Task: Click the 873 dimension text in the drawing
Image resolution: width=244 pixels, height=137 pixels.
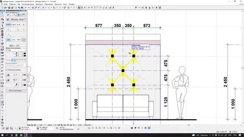Action: click(x=146, y=25)
